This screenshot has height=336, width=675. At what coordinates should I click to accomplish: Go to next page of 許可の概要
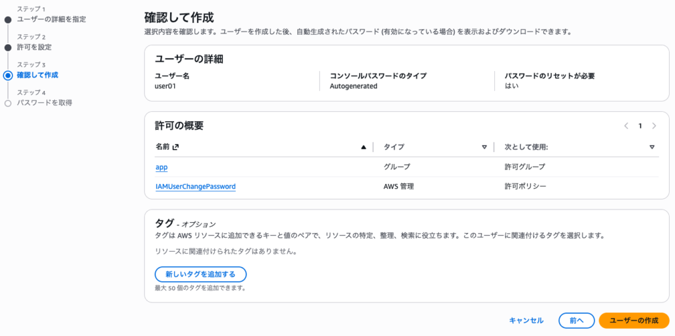(654, 126)
